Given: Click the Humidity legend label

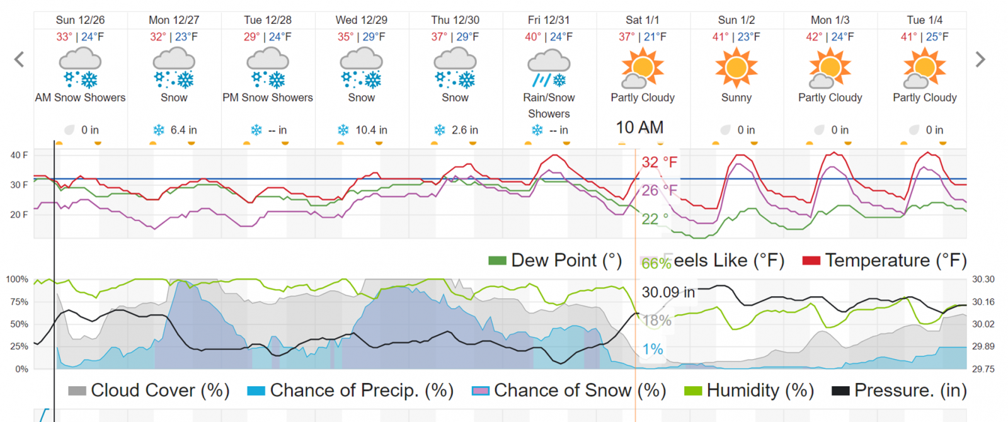Looking at the screenshot, I should pos(760,391).
